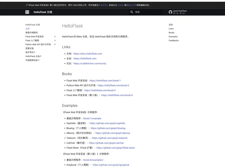Jump to Examples in table of contents

[x=173, y=37]
